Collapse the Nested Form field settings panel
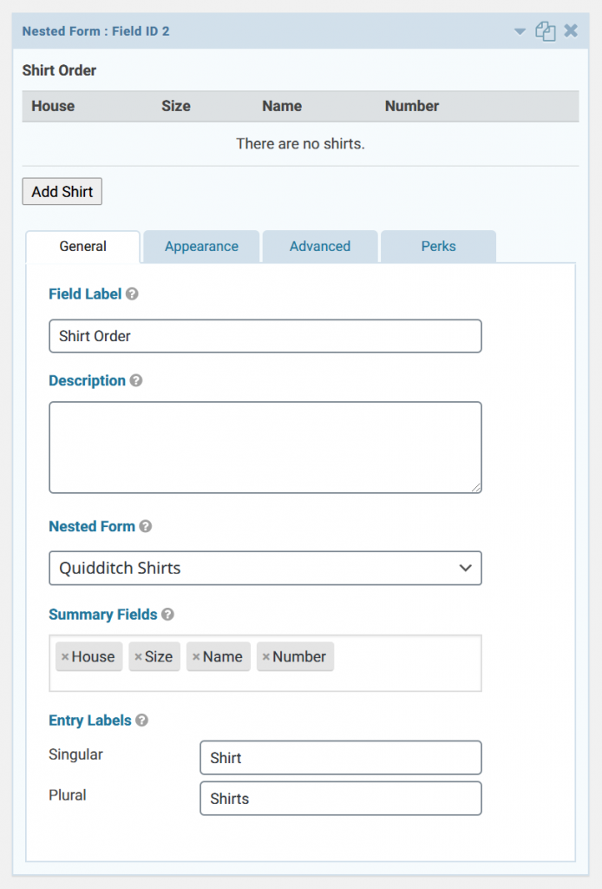Screen dimensions: 602x889 [x=519, y=30]
